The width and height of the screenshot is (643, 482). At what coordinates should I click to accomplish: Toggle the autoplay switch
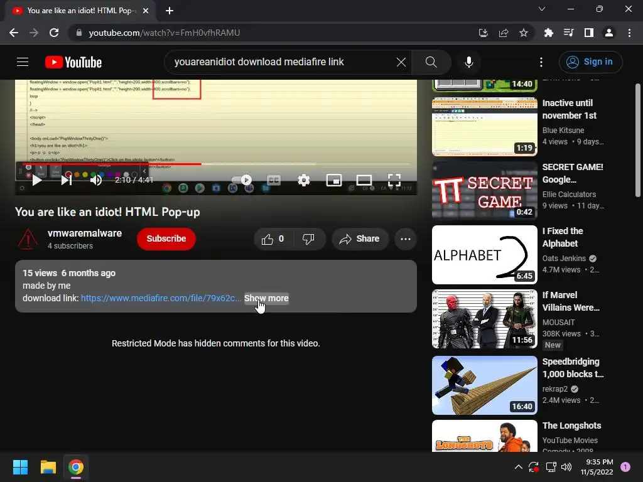click(242, 180)
